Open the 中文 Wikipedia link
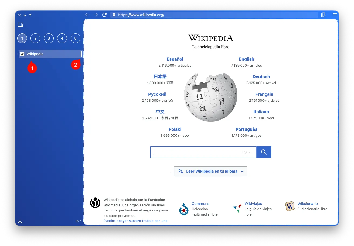This screenshot has height=246, width=354. (160, 112)
